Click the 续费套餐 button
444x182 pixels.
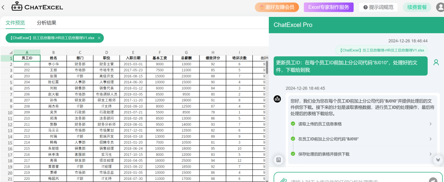tap(417, 7)
